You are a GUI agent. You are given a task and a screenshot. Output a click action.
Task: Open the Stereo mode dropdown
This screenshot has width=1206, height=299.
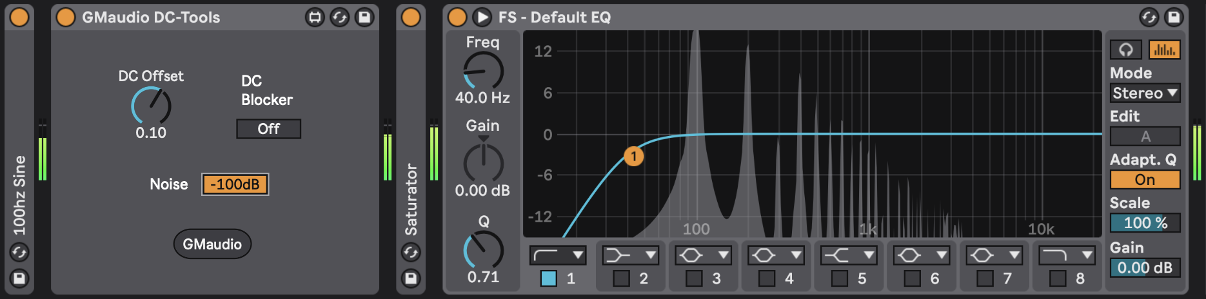pos(1145,93)
